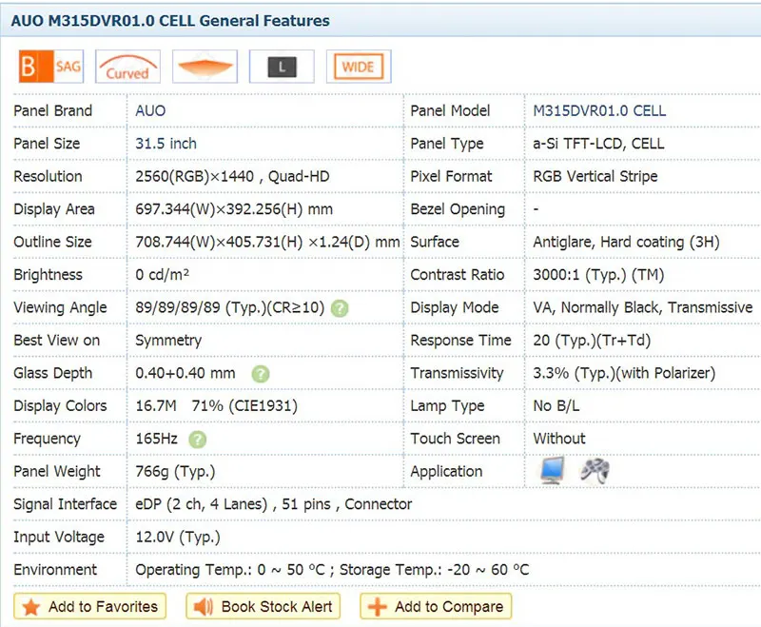The image size is (761, 627).
Task: Click the dark L landscape badge icon
Action: click(282, 67)
